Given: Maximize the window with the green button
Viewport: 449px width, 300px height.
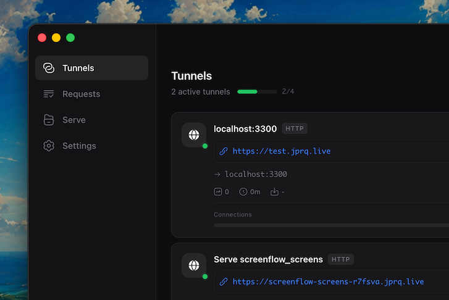Looking at the screenshot, I should [x=70, y=38].
